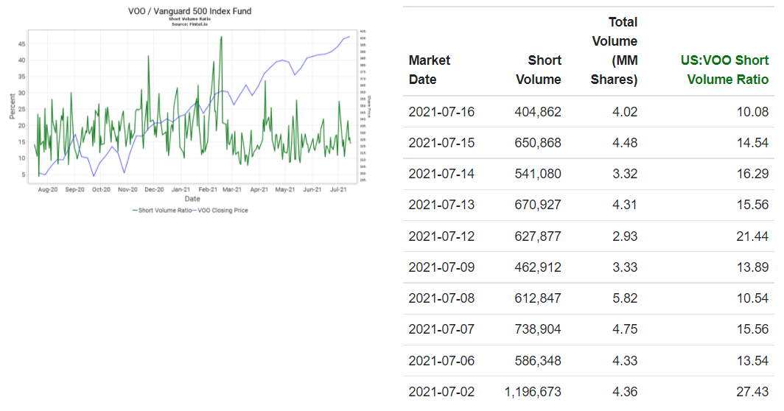This screenshot has width=784, height=411.
Task: Click the chart title VOO / Vanguard 500 Index Fund
Action: click(x=190, y=11)
